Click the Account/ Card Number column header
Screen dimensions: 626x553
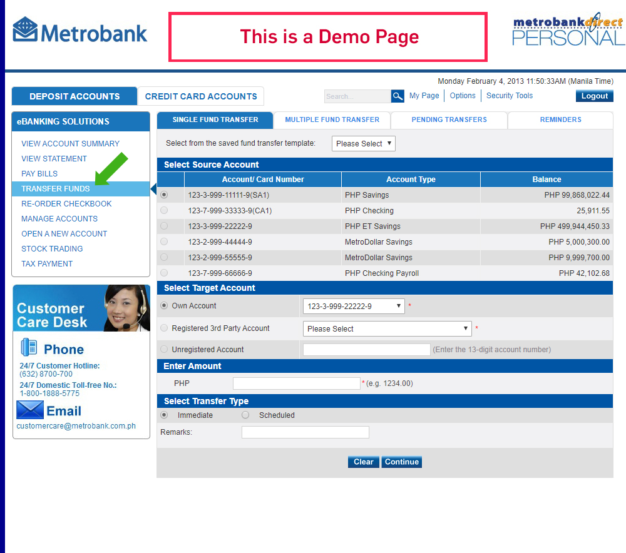[263, 180]
